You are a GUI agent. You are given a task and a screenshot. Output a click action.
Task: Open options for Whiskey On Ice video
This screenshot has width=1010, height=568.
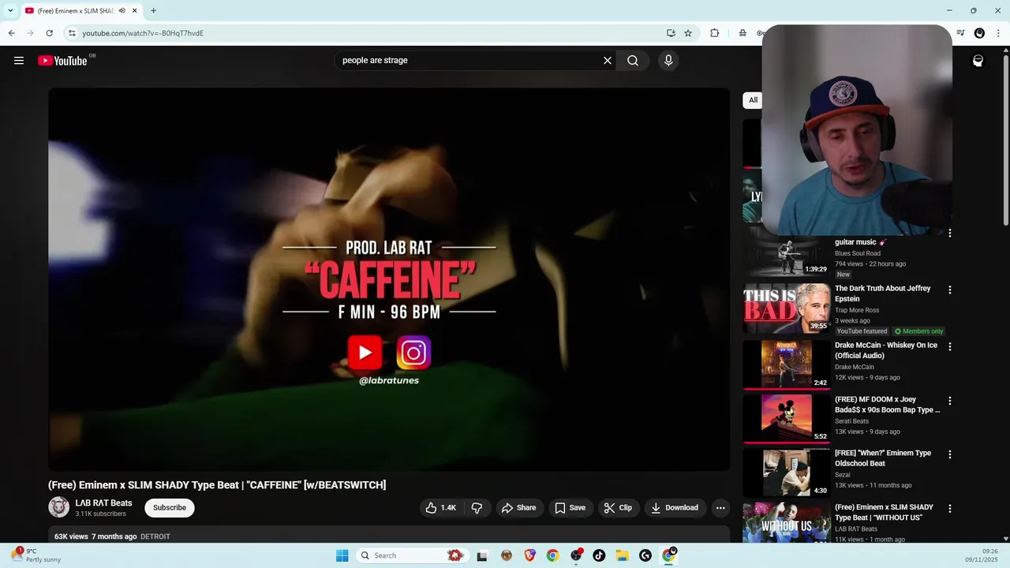950,346
